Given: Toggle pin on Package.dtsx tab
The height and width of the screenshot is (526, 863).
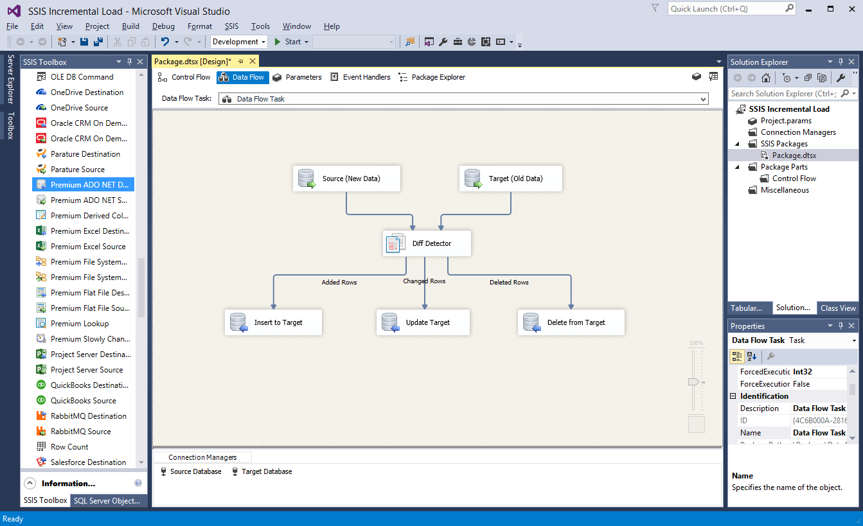Looking at the screenshot, I should click(x=241, y=61).
